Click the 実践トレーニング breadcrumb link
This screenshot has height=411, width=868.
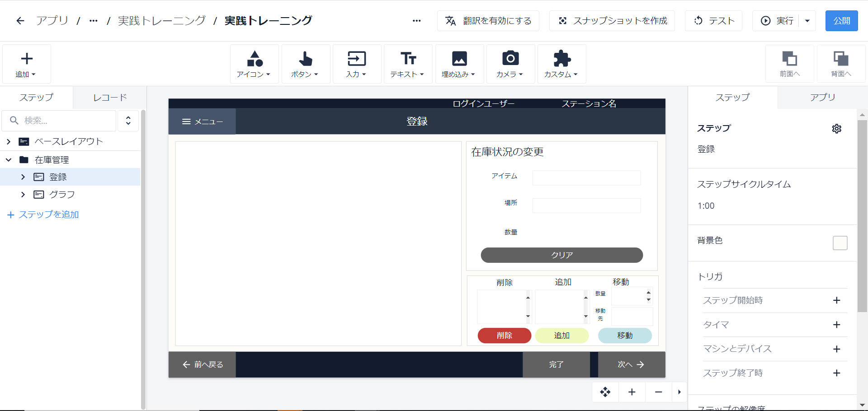(162, 21)
